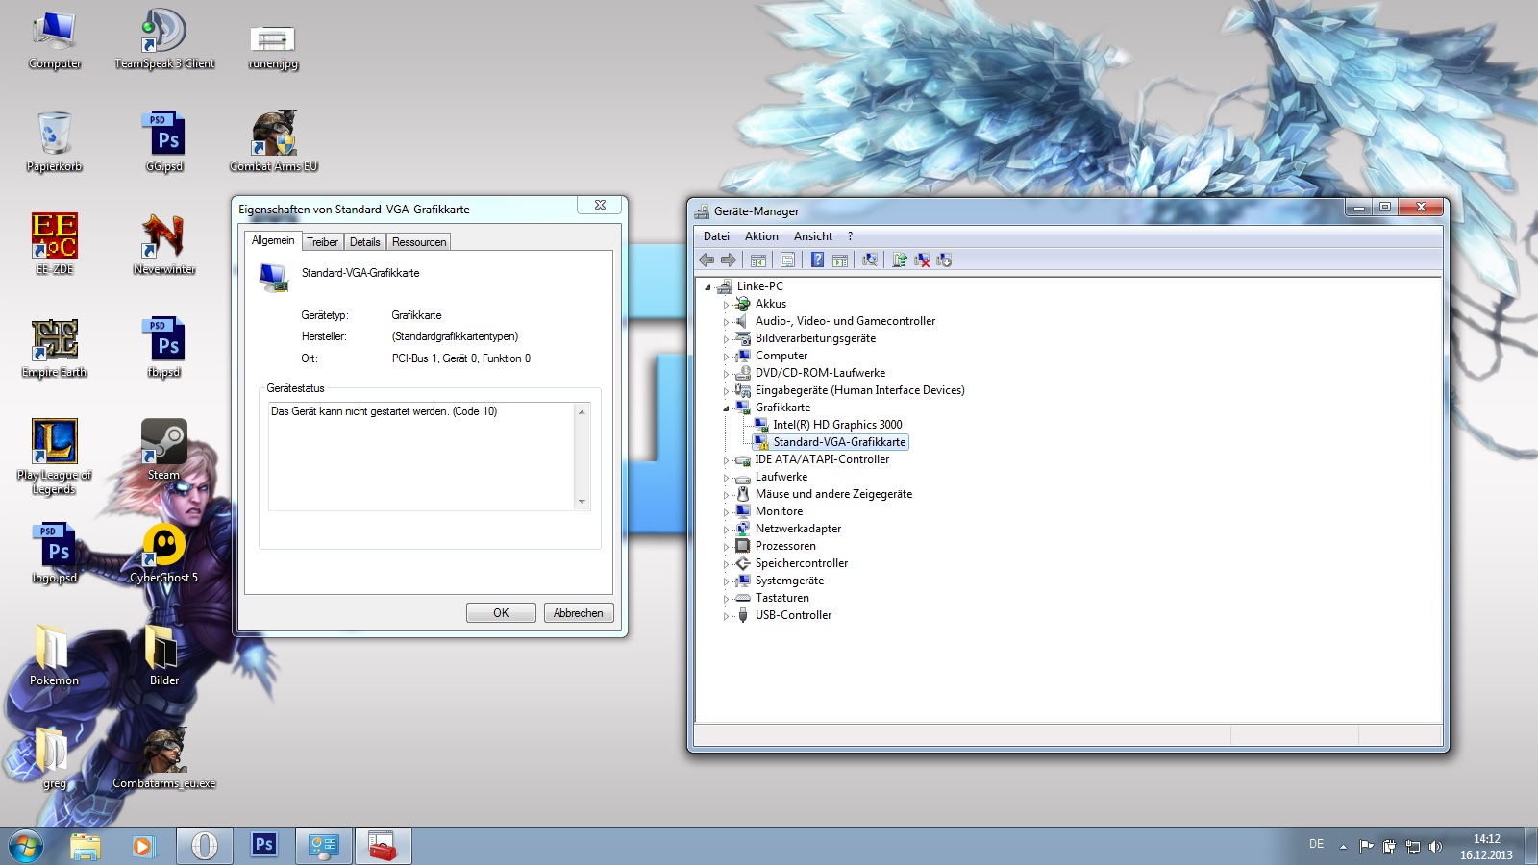The width and height of the screenshot is (1538, 865).
Task: Click the taskbar clock showing 14:12
Action: 1486,847
